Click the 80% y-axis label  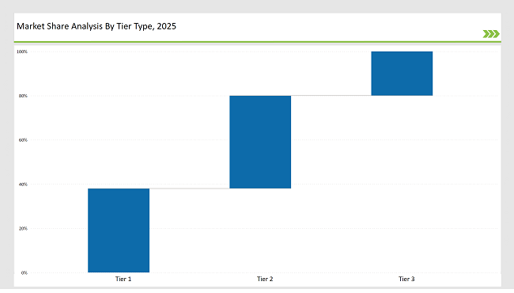23,96
